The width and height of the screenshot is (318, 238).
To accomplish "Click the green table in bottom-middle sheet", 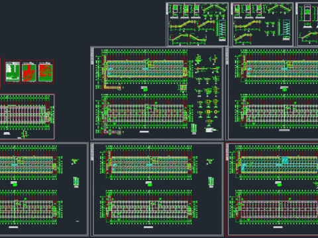I will 211,182.
